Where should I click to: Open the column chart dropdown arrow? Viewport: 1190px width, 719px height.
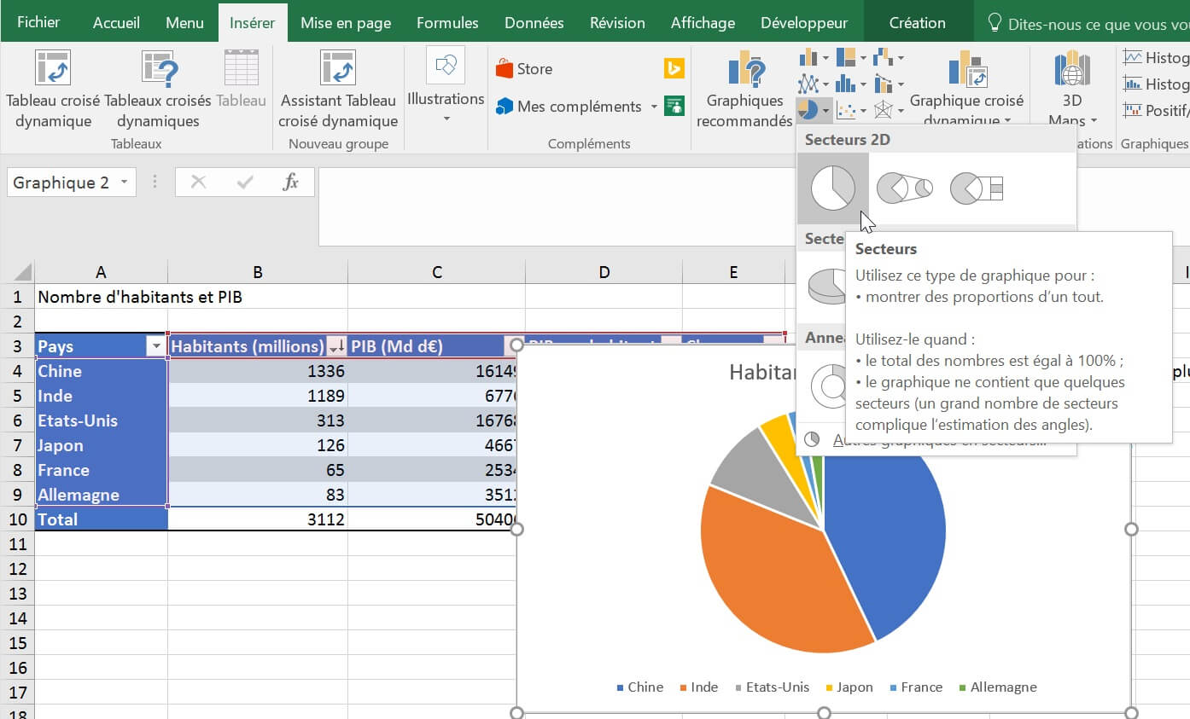(825, 58)
